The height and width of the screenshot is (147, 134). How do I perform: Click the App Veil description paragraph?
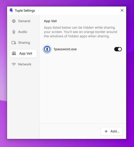80,32
